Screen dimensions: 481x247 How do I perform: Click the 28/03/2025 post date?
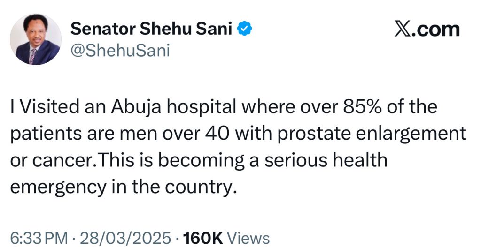point(125,238)
